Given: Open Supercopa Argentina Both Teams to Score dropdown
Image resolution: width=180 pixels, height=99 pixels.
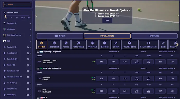Looking at the screenshot, I should click(x=167, y=52).
